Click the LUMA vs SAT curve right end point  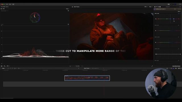pyautogui.click(x=180, y=54)
